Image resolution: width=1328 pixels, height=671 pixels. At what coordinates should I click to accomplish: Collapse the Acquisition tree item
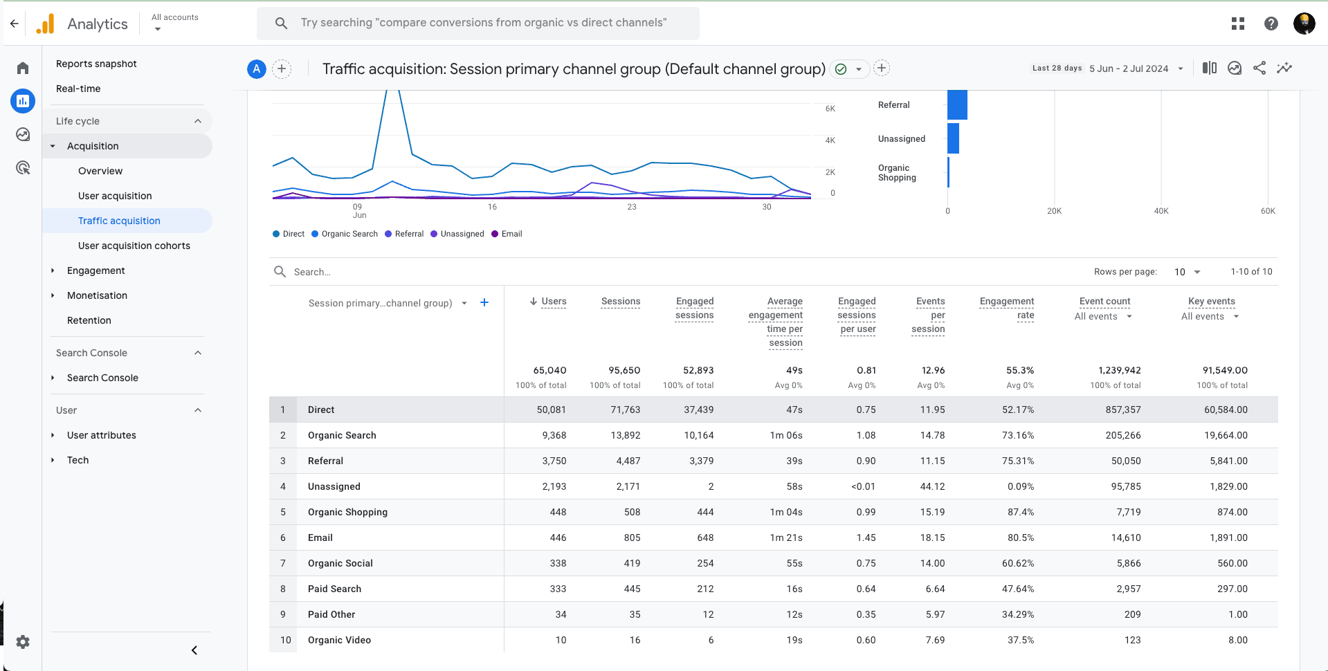pyautogui.click(x=53, y=146)
